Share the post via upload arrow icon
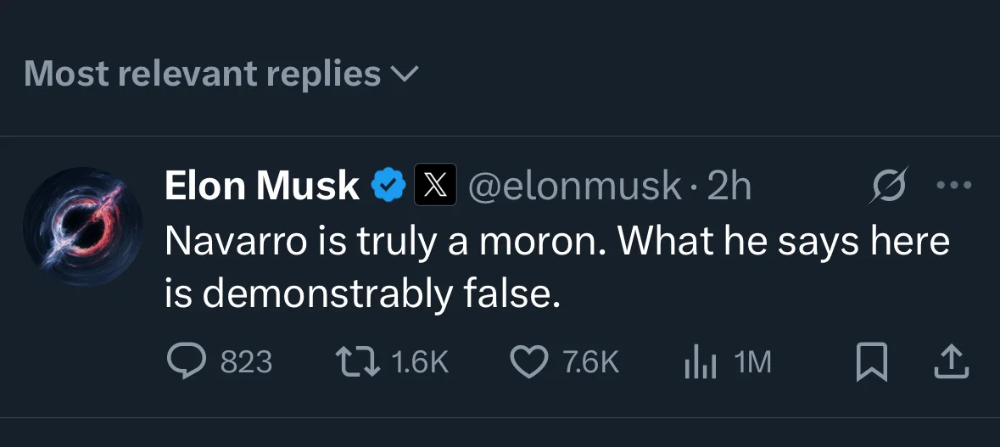 click(x=950, y=362)
